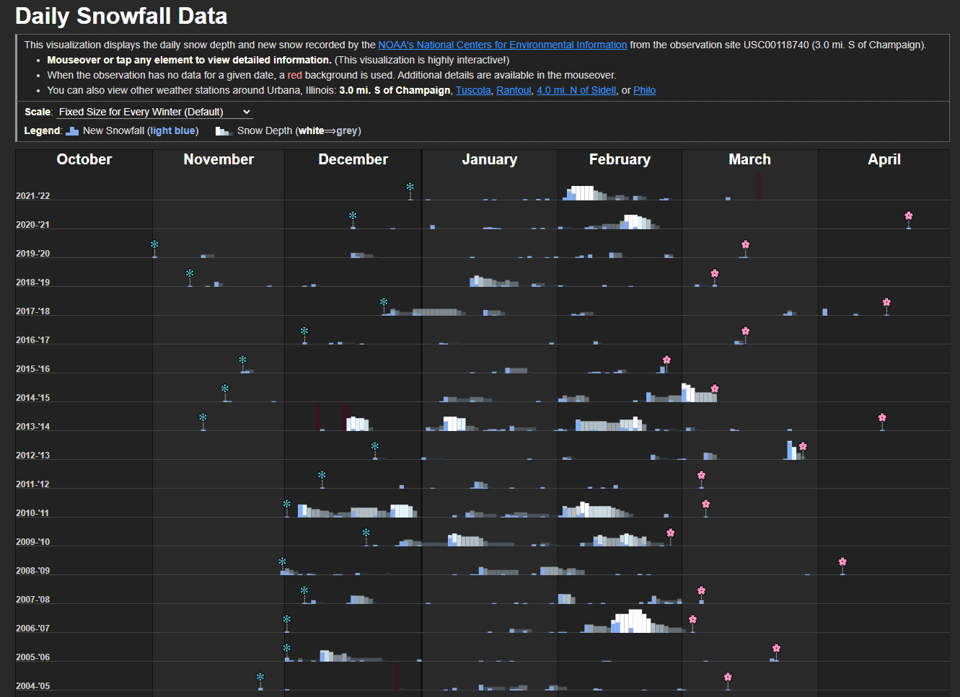Click last snow flower icon in 2017-'18 row
Screen dimensions: 960x697
click(886, 303)
